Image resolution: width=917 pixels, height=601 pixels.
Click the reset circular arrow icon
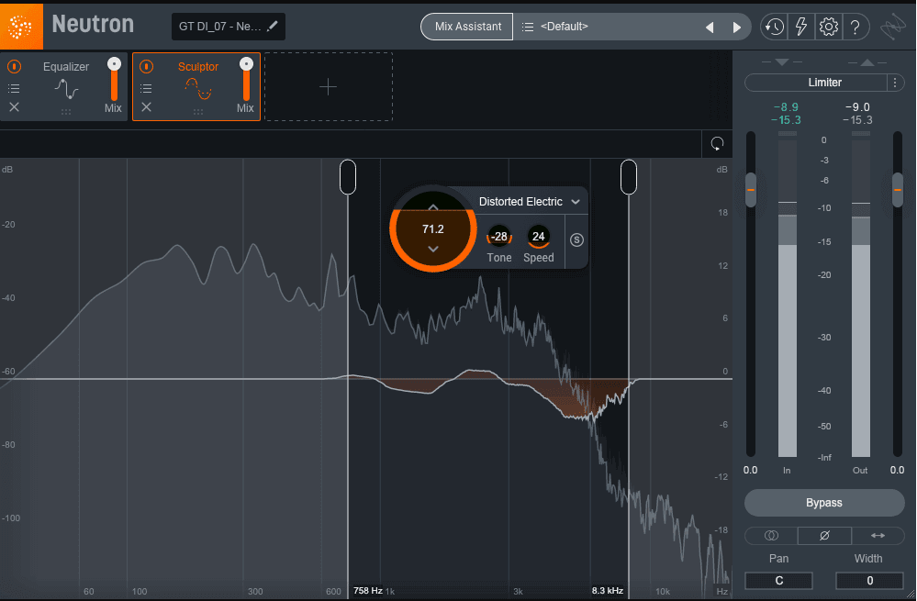pyautogui.click(x=717, y=144)
